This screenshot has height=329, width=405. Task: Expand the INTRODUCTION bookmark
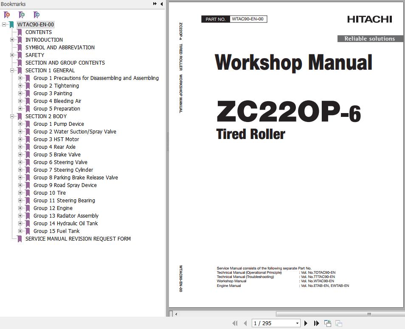tap(12, 40)
